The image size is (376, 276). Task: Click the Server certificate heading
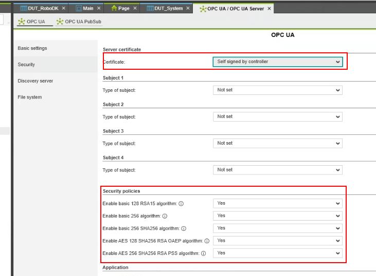tap(122, 50)
